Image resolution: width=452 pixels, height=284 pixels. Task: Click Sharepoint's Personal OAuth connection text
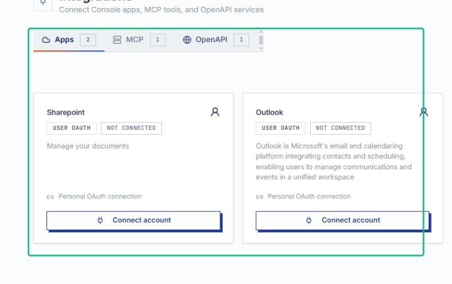(x=100, y=196)
